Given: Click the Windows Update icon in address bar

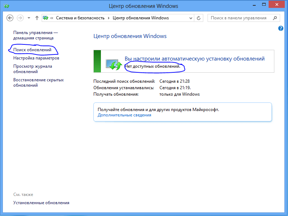Looking at the screenshot, I should pyautogui.click(x=45, y=18).
